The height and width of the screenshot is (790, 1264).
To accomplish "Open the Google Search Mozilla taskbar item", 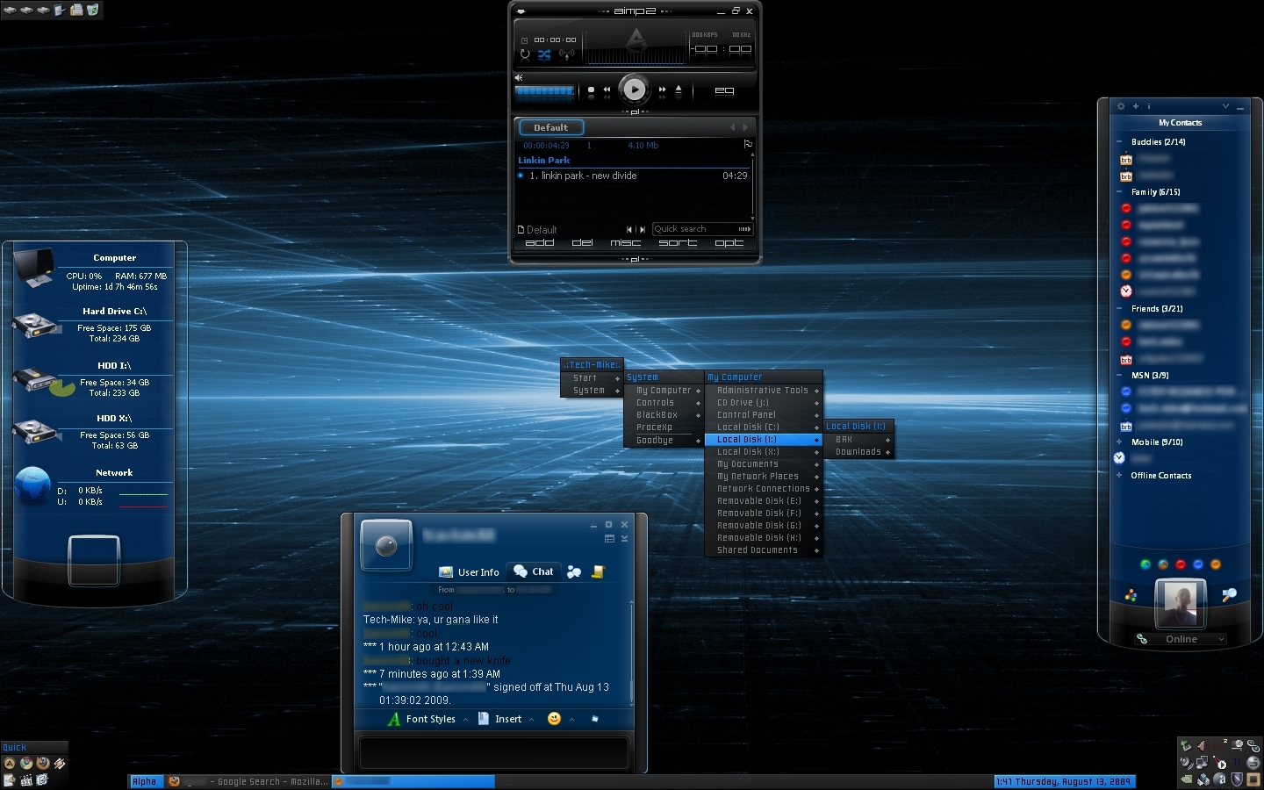I will (x=248, y=781).
